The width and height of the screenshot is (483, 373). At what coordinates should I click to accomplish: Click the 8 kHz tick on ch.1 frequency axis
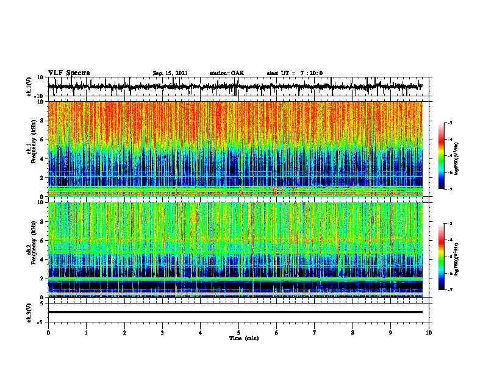tap(42, 121)
